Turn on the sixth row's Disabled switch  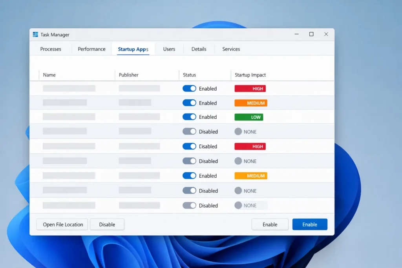(x=189, y=161)
